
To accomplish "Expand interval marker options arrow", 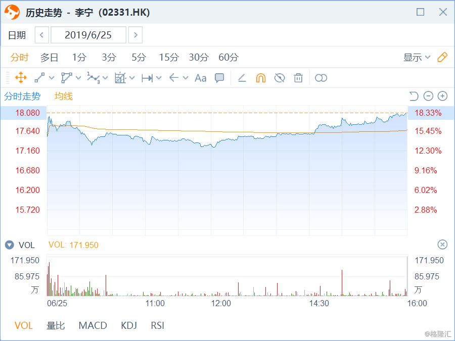I will [159, 78].
